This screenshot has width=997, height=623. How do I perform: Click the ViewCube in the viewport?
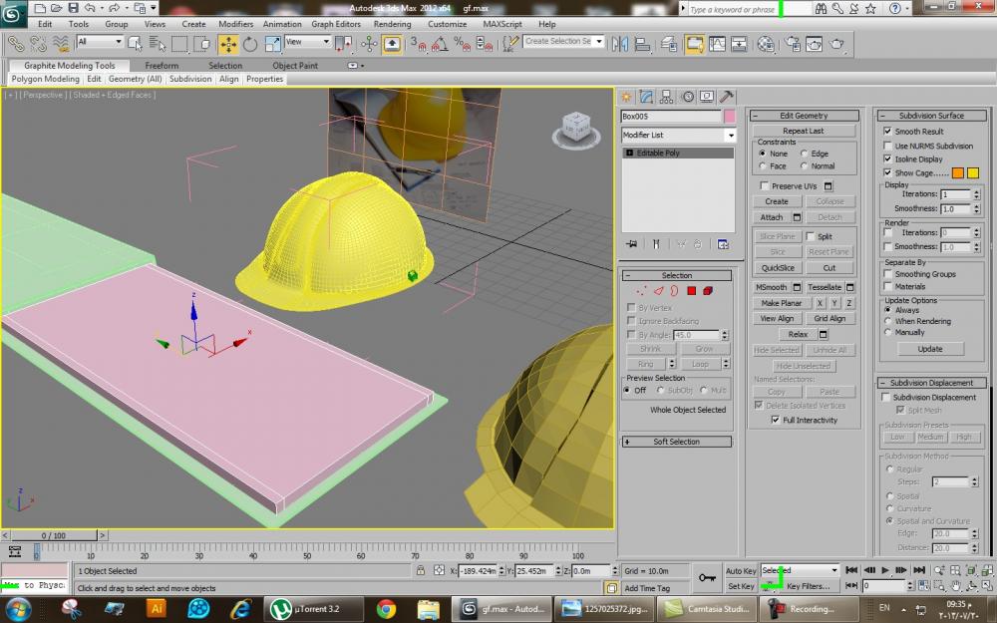(575, 128)
